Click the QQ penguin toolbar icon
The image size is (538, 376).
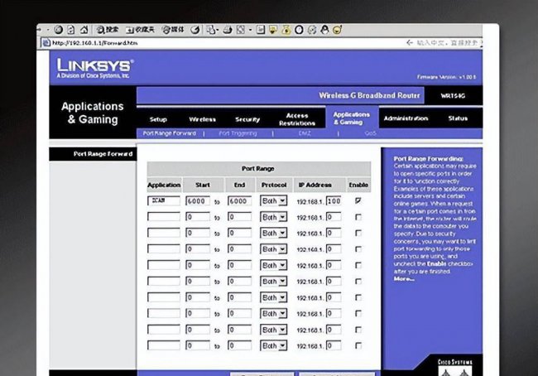click(x=324, y=30)
